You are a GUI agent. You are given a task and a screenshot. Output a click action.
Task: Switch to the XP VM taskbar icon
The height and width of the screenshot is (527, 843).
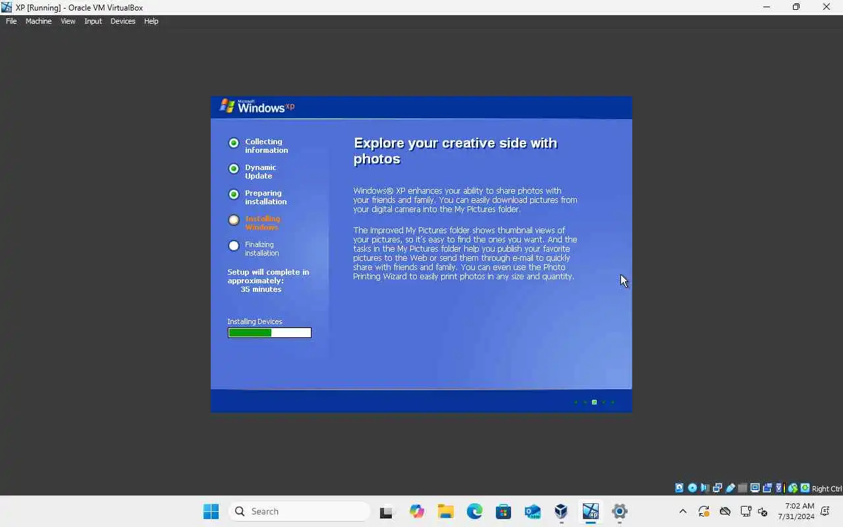tap(590, 511)
